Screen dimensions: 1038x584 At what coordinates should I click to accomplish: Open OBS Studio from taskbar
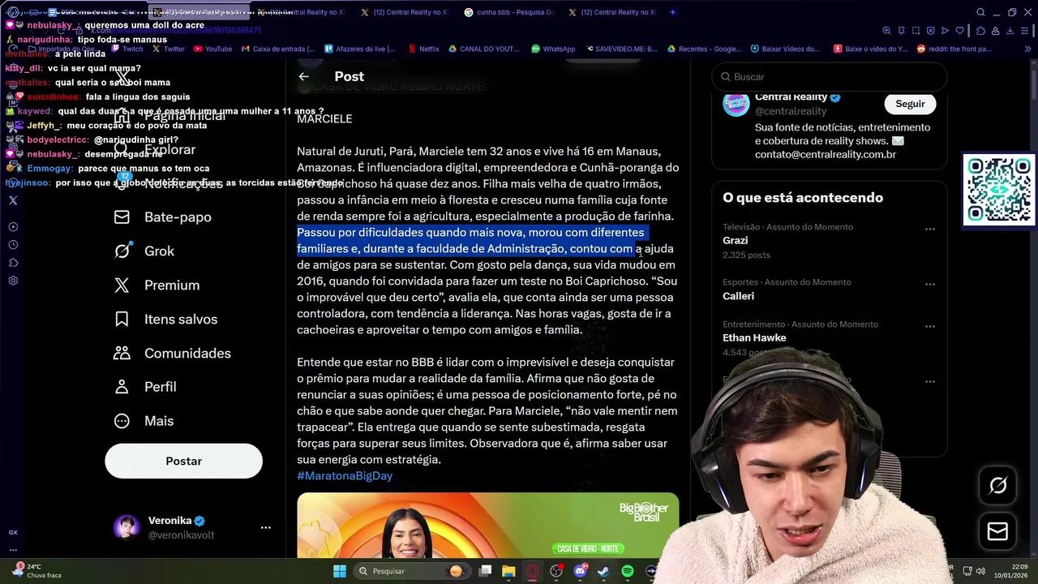click(555, 571)
